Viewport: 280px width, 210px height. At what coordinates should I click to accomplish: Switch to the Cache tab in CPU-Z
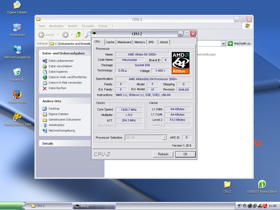coord(110,42)
